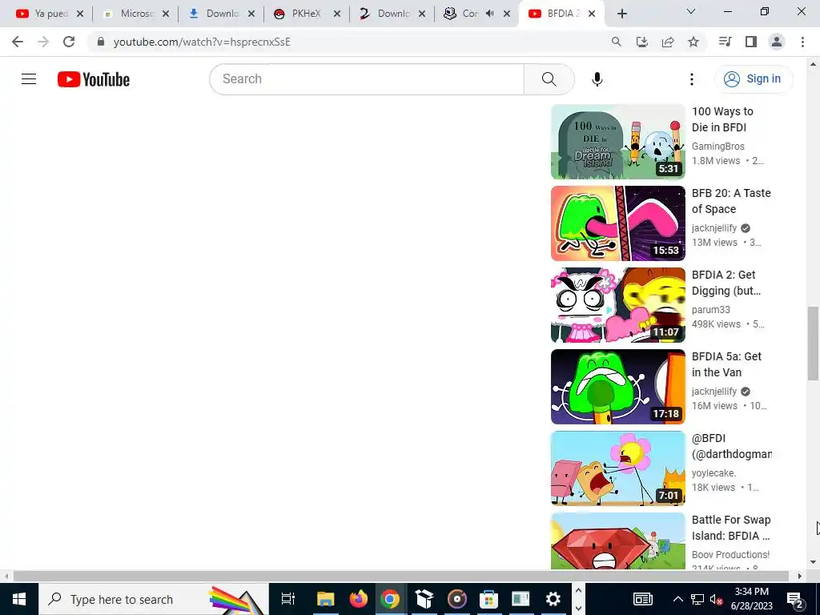820x615 pixels.
Task: Close the PKHeX tab
Action: click(x=337, y=14)
